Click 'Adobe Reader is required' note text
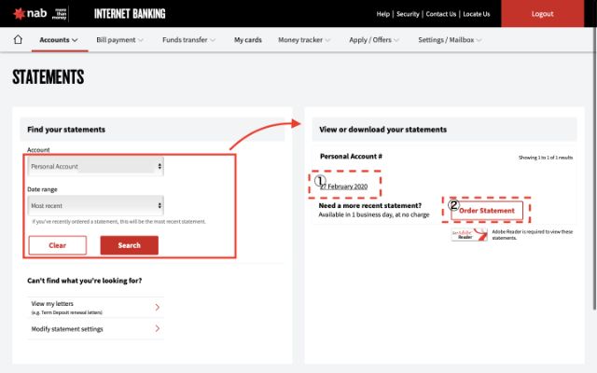 (533, 234)
